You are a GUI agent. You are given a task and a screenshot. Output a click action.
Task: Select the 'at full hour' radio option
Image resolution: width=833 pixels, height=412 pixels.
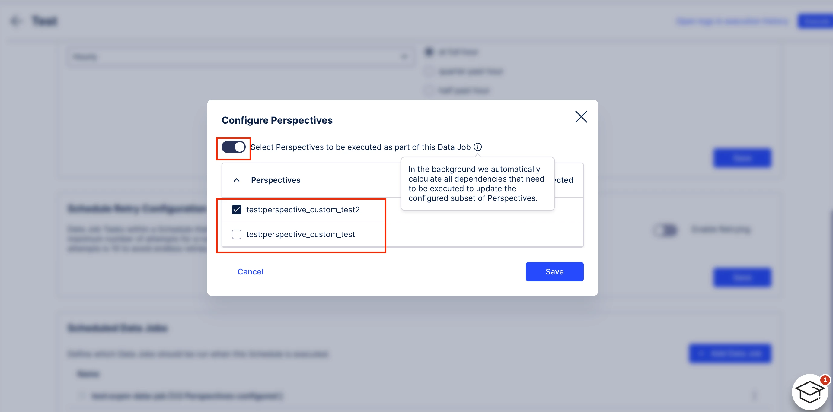pos(429,52)
